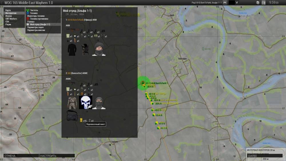Open the Игроки list entry
The image size is (286, 161).
tap(9, 16)
